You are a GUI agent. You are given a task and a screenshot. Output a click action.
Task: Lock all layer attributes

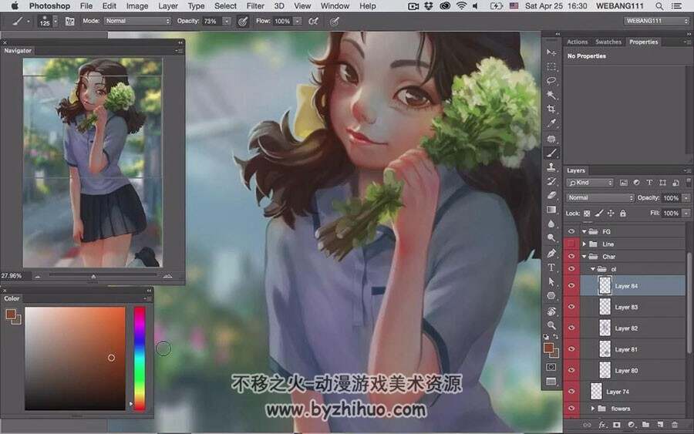(x=623, y=214)
